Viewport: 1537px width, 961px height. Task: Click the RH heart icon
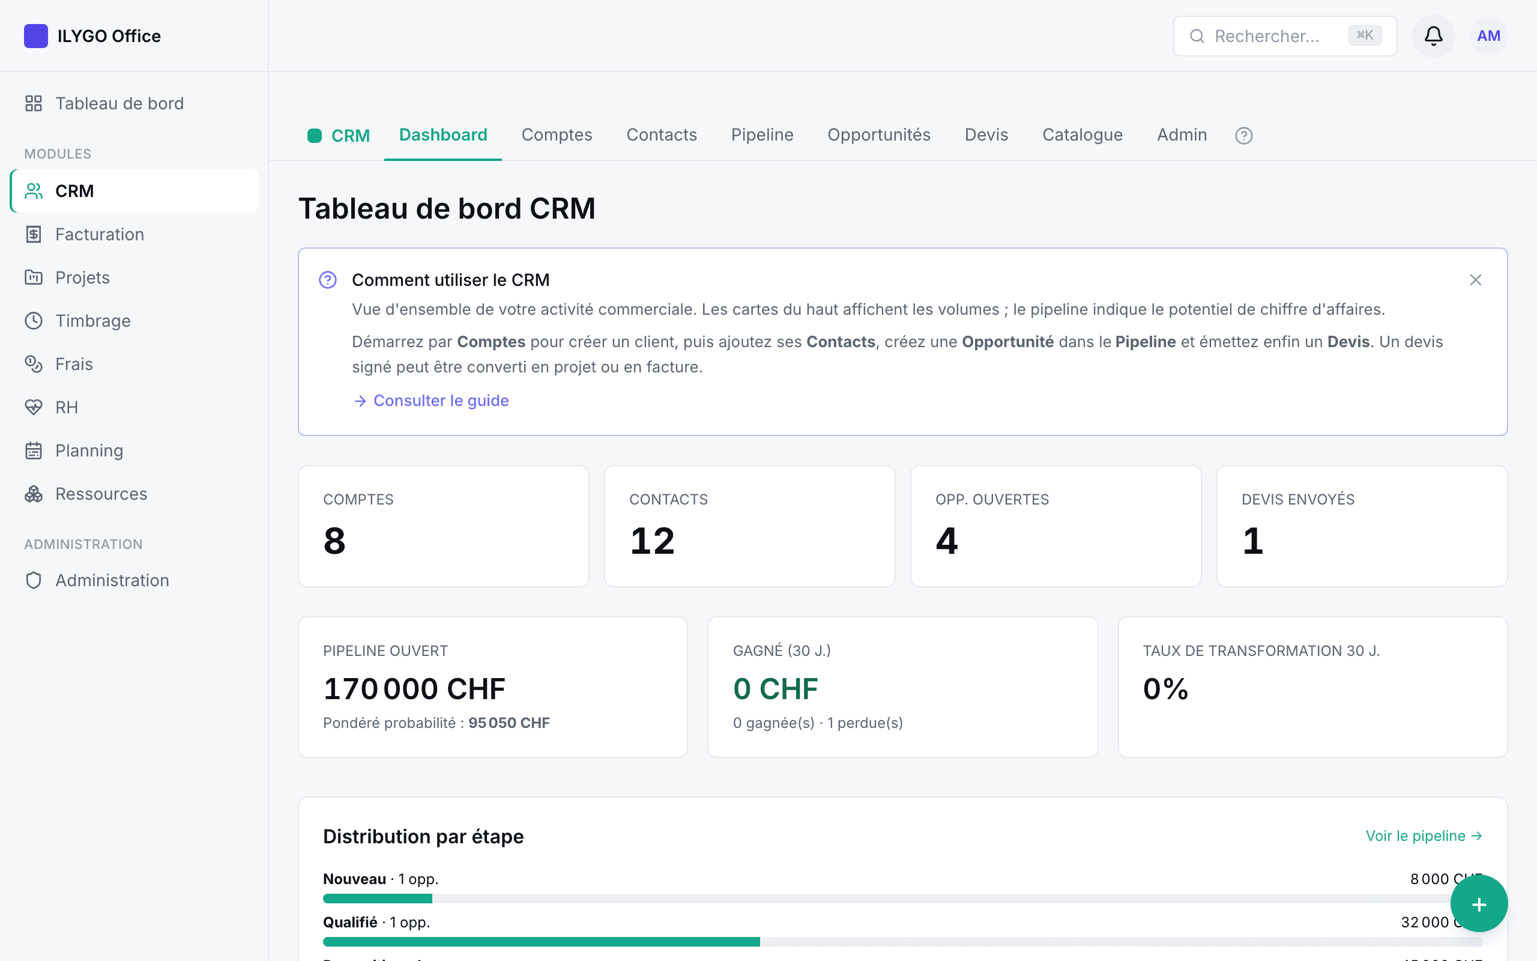point(34,407)
